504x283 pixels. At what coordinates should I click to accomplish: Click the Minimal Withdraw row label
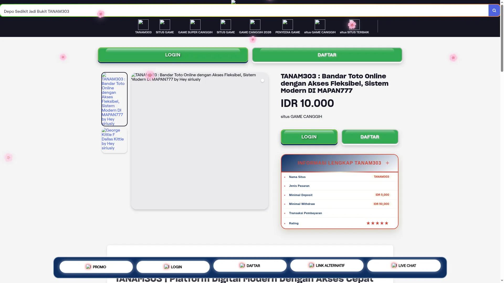pyautogui.click(x=302, y=204)
